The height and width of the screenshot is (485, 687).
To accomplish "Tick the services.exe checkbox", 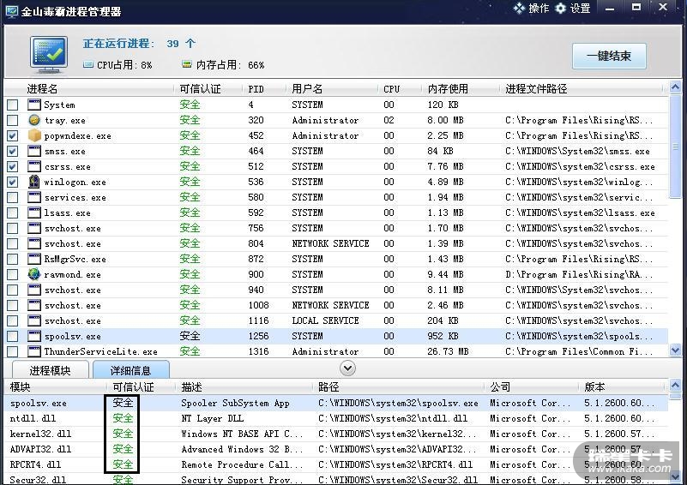I will 12,197.
